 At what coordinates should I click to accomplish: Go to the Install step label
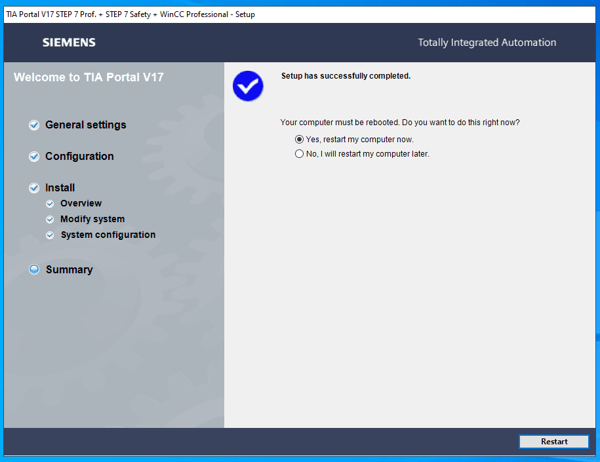pyautogui.click(x=60, y=188)
